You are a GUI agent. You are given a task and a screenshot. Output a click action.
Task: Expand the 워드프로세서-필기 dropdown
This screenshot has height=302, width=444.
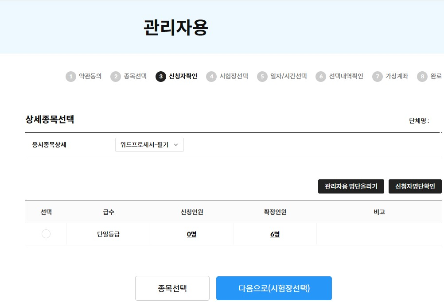pos(149,145)
